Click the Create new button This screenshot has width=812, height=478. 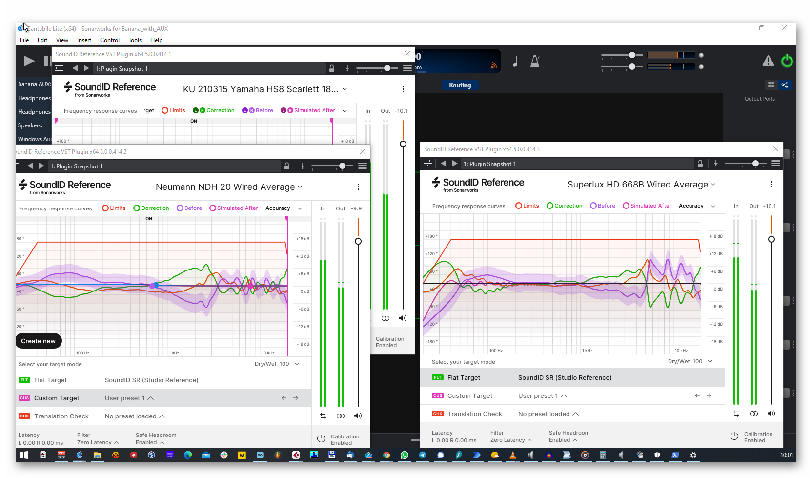pos(39,341)
